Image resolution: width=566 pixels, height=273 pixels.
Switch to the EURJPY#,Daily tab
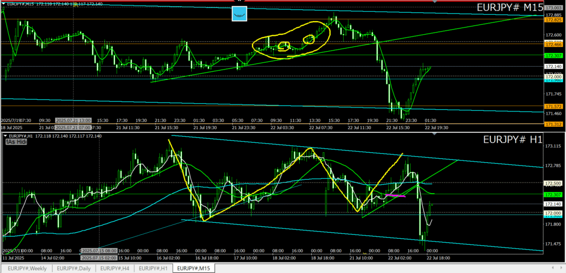click(x=74, y=269)
